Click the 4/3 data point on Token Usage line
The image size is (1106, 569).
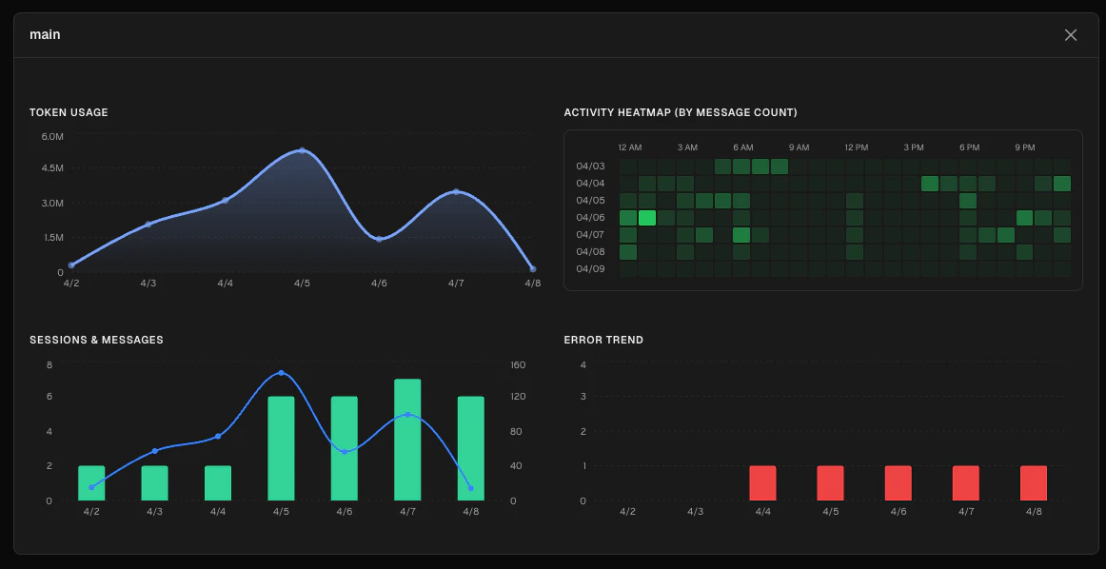pos(148,225)
